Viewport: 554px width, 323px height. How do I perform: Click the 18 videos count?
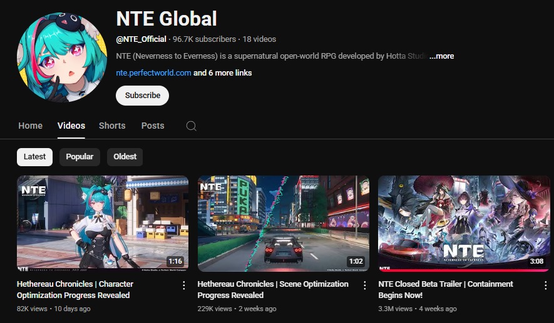point(259,39)
